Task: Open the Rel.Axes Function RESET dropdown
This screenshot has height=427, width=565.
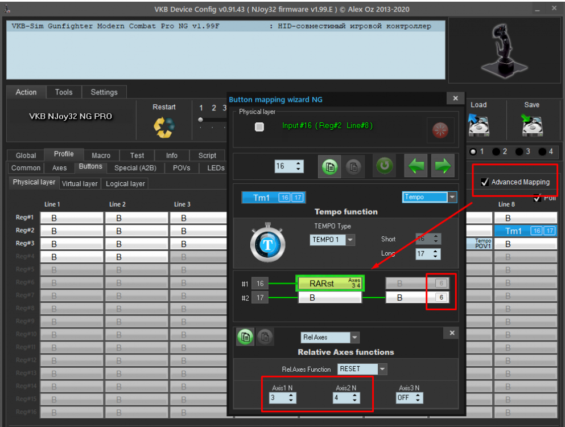Action: 382,369
